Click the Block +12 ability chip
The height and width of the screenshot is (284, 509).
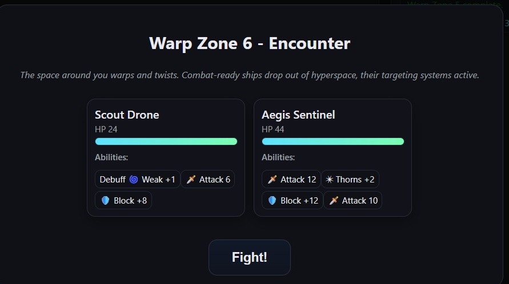[292, 201]
